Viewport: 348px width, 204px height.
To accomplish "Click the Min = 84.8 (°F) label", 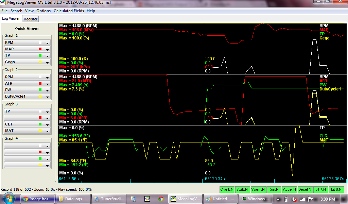I will point(73,161).
